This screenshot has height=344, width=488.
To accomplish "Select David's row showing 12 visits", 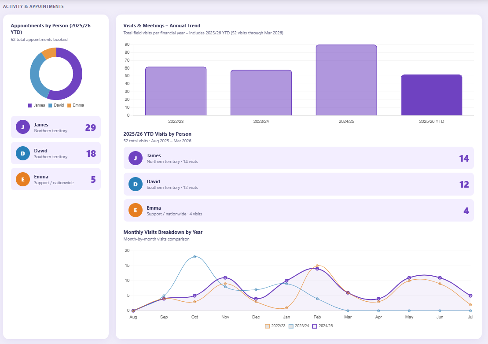I will [x=298, y=184].
